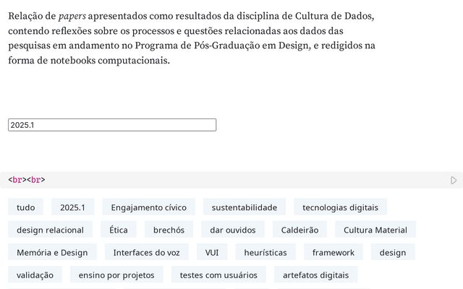Select the 'tudo' tag filter
463x289 pixels.
pyautogui.click(x=26, y=207)
